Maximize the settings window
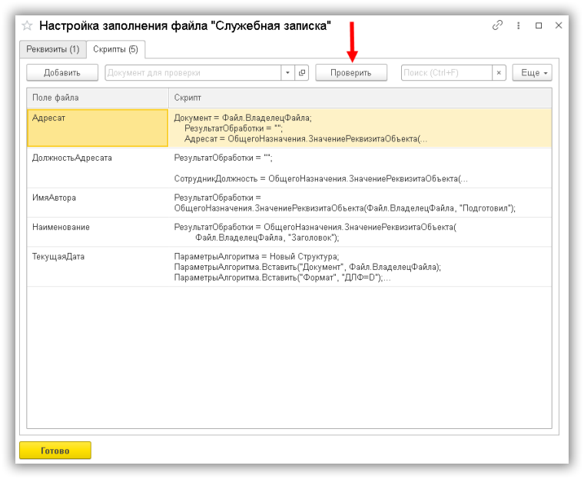Image resolution: width=584 pixels, height=479 pixels. tap(539, 25)
